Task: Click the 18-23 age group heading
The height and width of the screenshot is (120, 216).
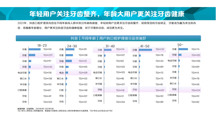Action: click(42, 45)
